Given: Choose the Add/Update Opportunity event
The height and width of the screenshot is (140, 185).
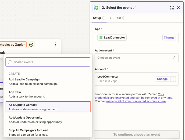Looking at the screenshot, I should click(x=48, y=120).
